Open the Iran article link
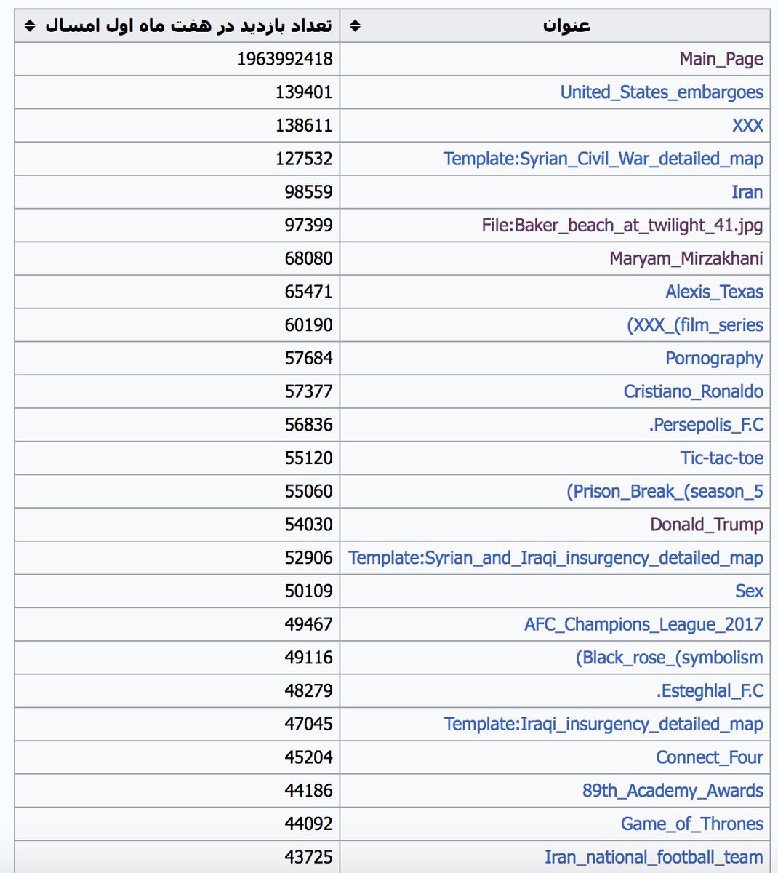This screenshot has height=873, width=778. click(747, 192)
